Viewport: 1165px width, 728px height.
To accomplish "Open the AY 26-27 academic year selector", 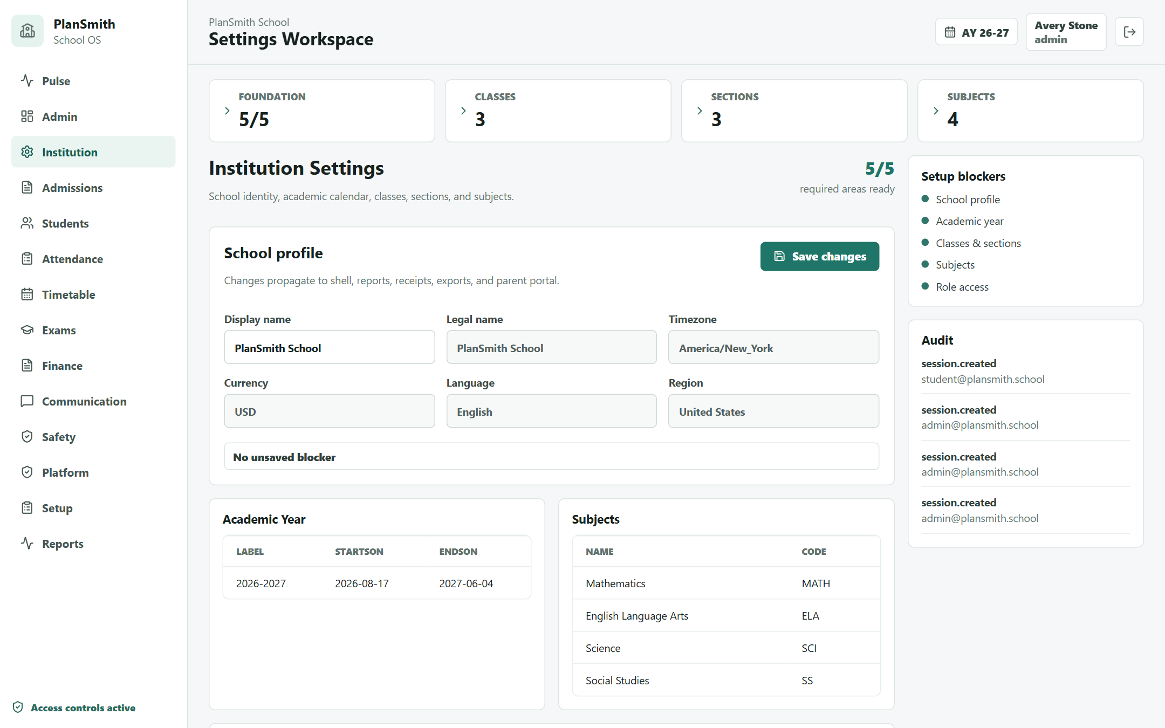I will 976,32.
